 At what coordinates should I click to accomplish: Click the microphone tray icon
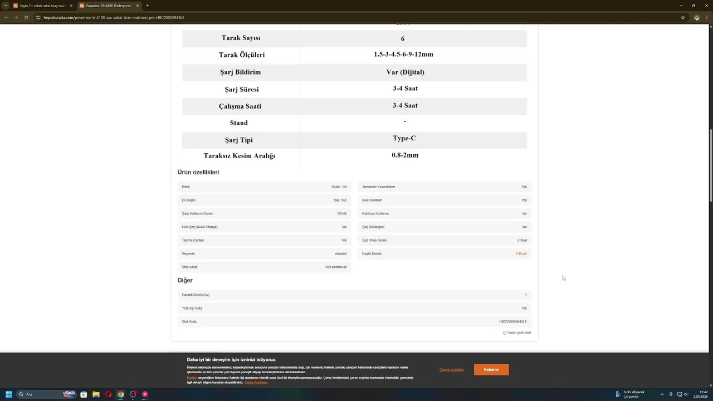click(671, 394)
